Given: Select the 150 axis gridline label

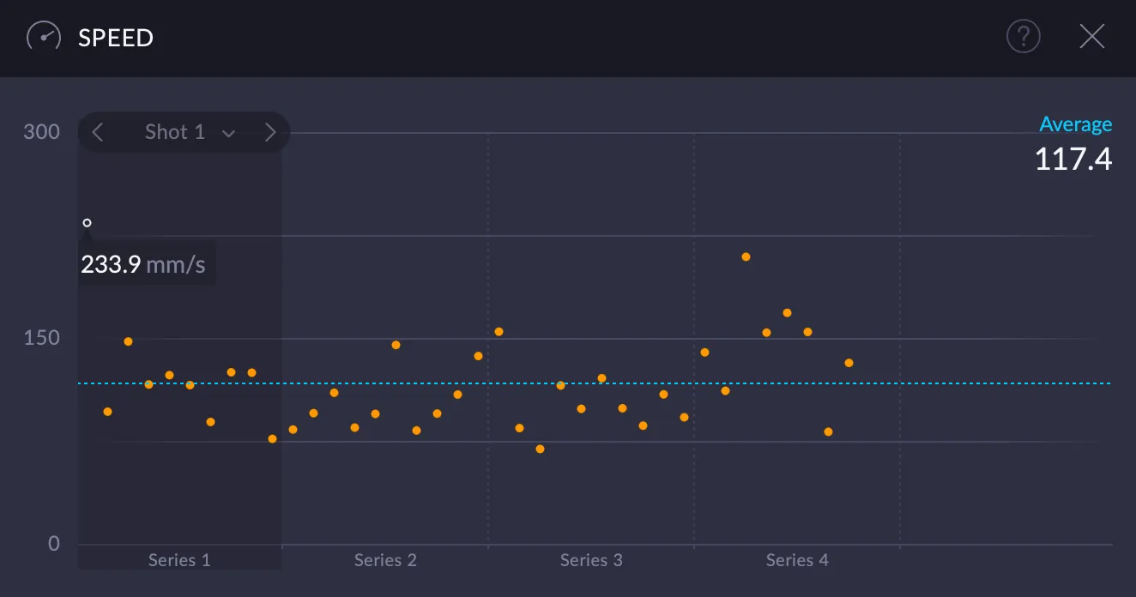Looking at the screenshot, I should pyautogui.click(x=40, y=338).
